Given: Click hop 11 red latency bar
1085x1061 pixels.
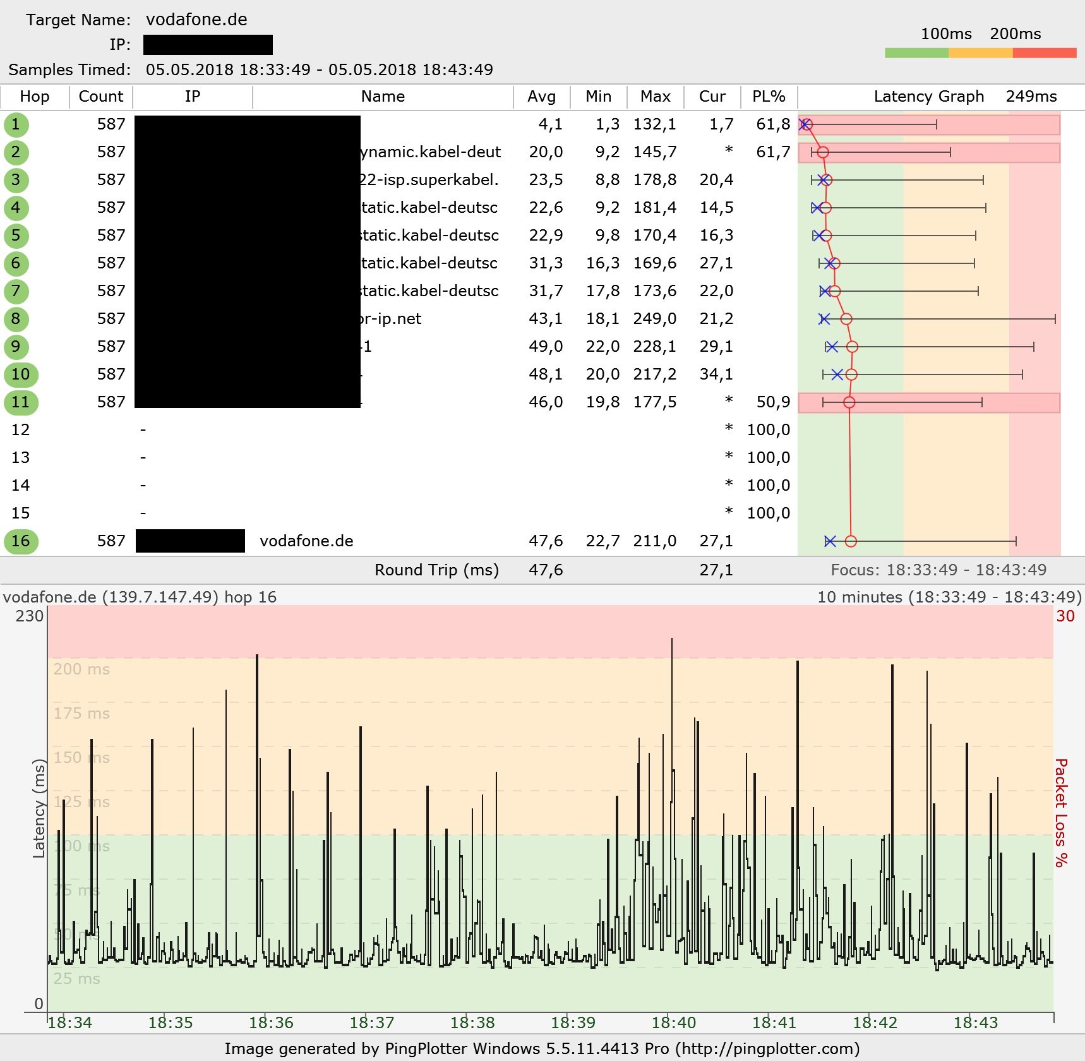Looking at the screenshot, I should (929, 402).
